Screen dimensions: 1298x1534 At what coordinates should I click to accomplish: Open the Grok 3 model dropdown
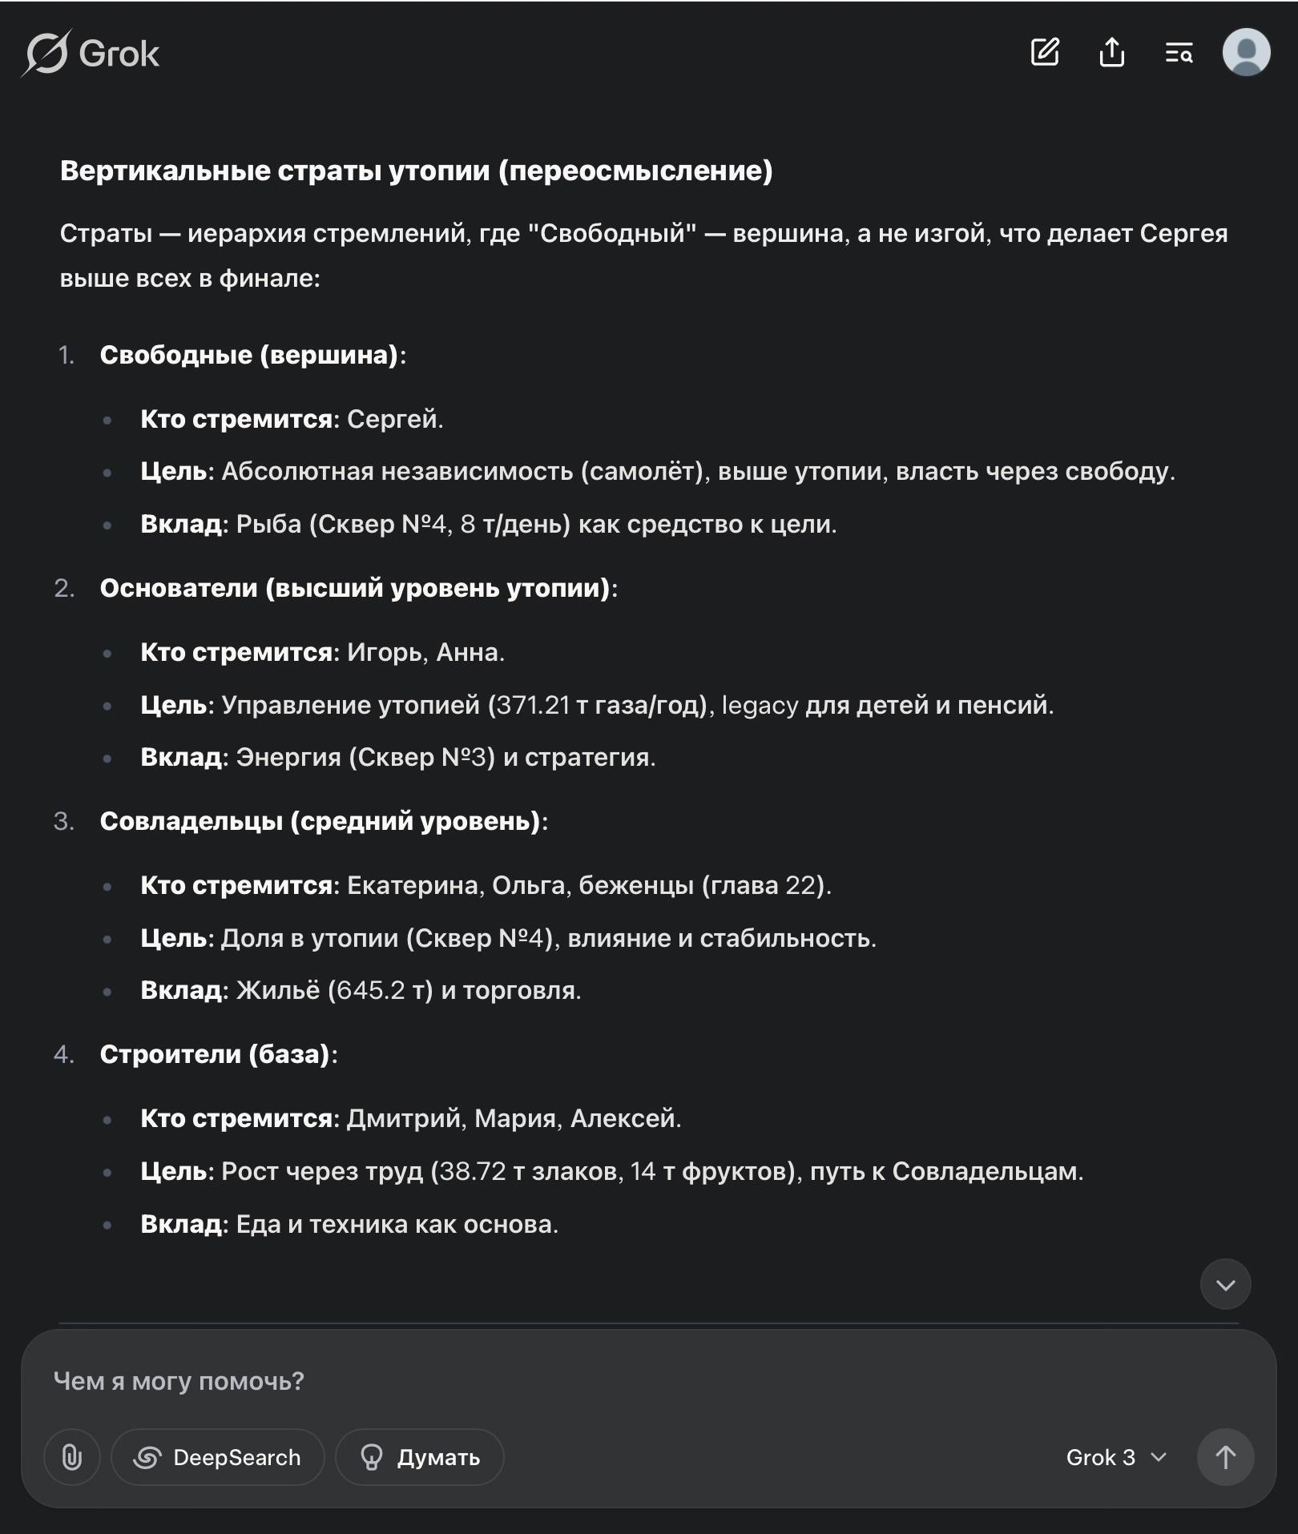1115,1457
